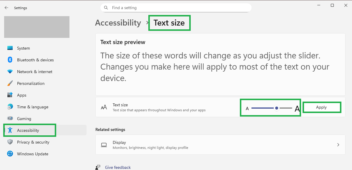Close the Settings window
This screenshot has width=352, height=170.
click(x=346, y=5)
